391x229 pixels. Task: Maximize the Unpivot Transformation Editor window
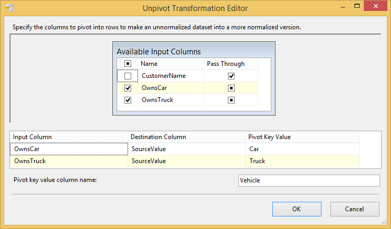pyautogui.click(x=357, y=6)
